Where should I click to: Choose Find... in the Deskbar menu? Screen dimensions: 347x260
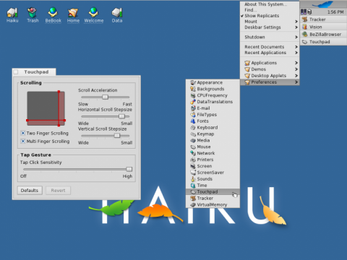(x=270, y=10)
